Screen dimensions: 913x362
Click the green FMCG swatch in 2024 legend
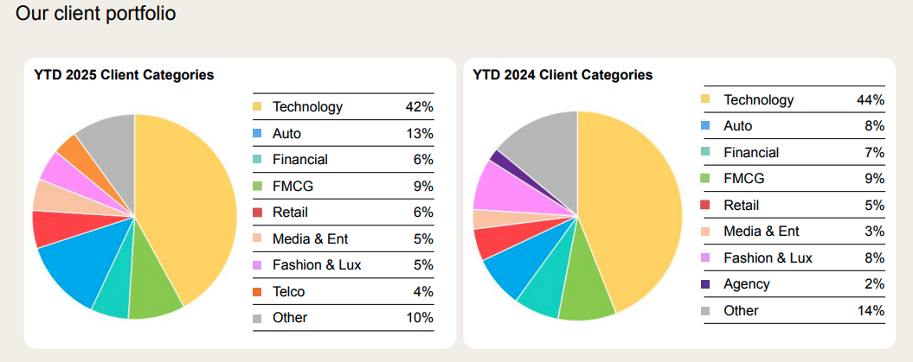coord(705,179)
